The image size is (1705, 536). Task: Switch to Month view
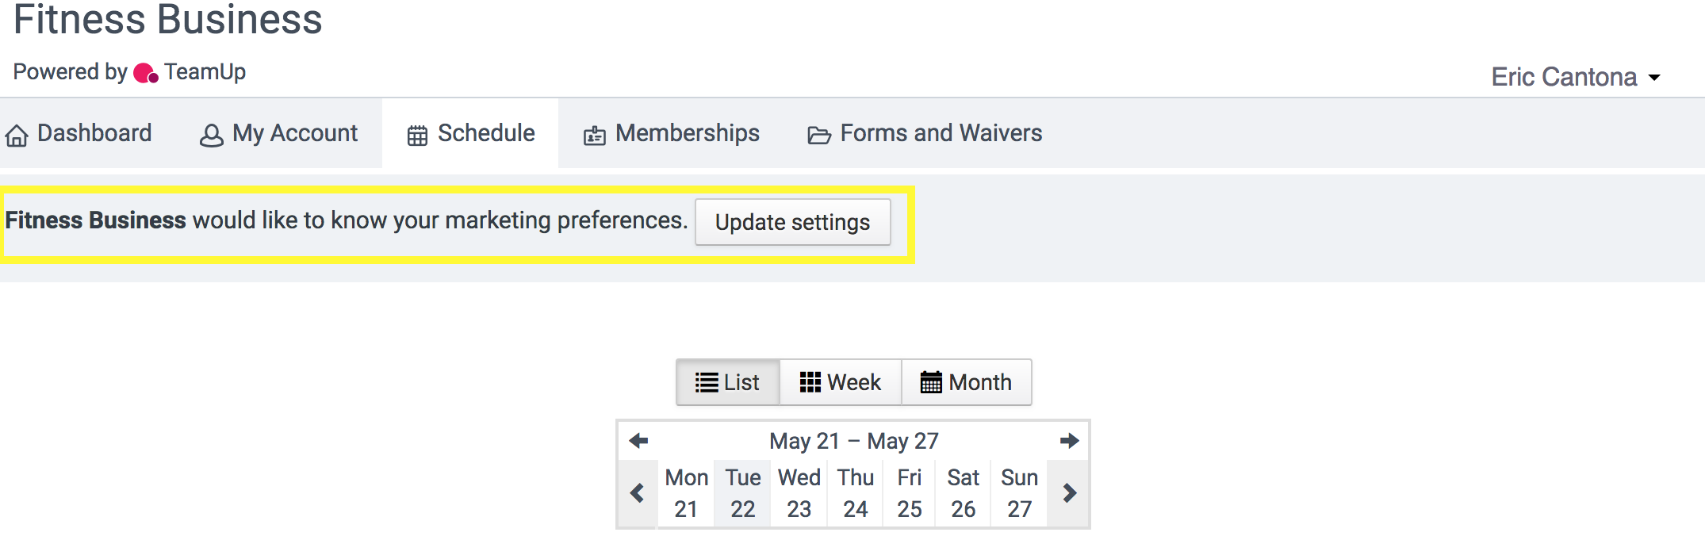pyautogui.click(x=966, y=382)
